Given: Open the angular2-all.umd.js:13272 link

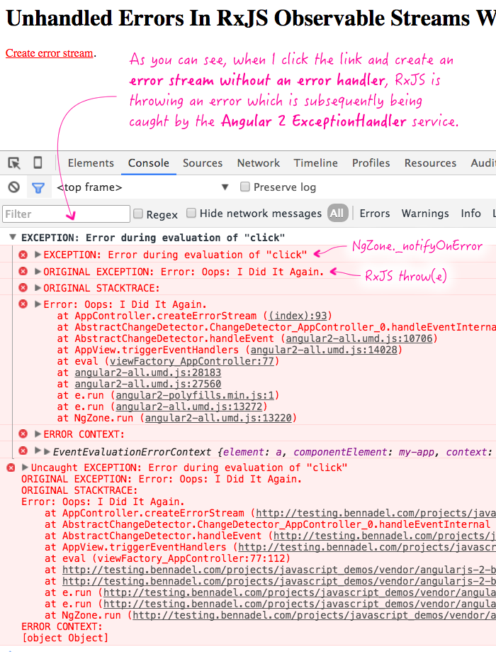Looking at the screenshot, I should (x=189, y=407).
